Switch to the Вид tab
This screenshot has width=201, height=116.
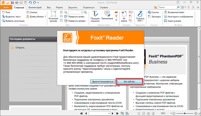tap(49, 7)
